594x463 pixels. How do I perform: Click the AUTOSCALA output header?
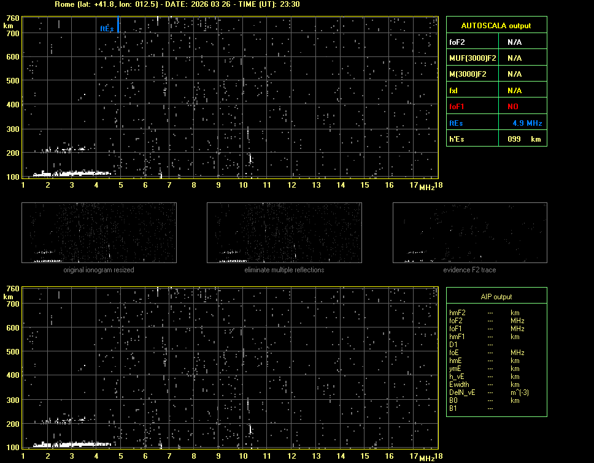pyautogui.click(x=496, y=26)
